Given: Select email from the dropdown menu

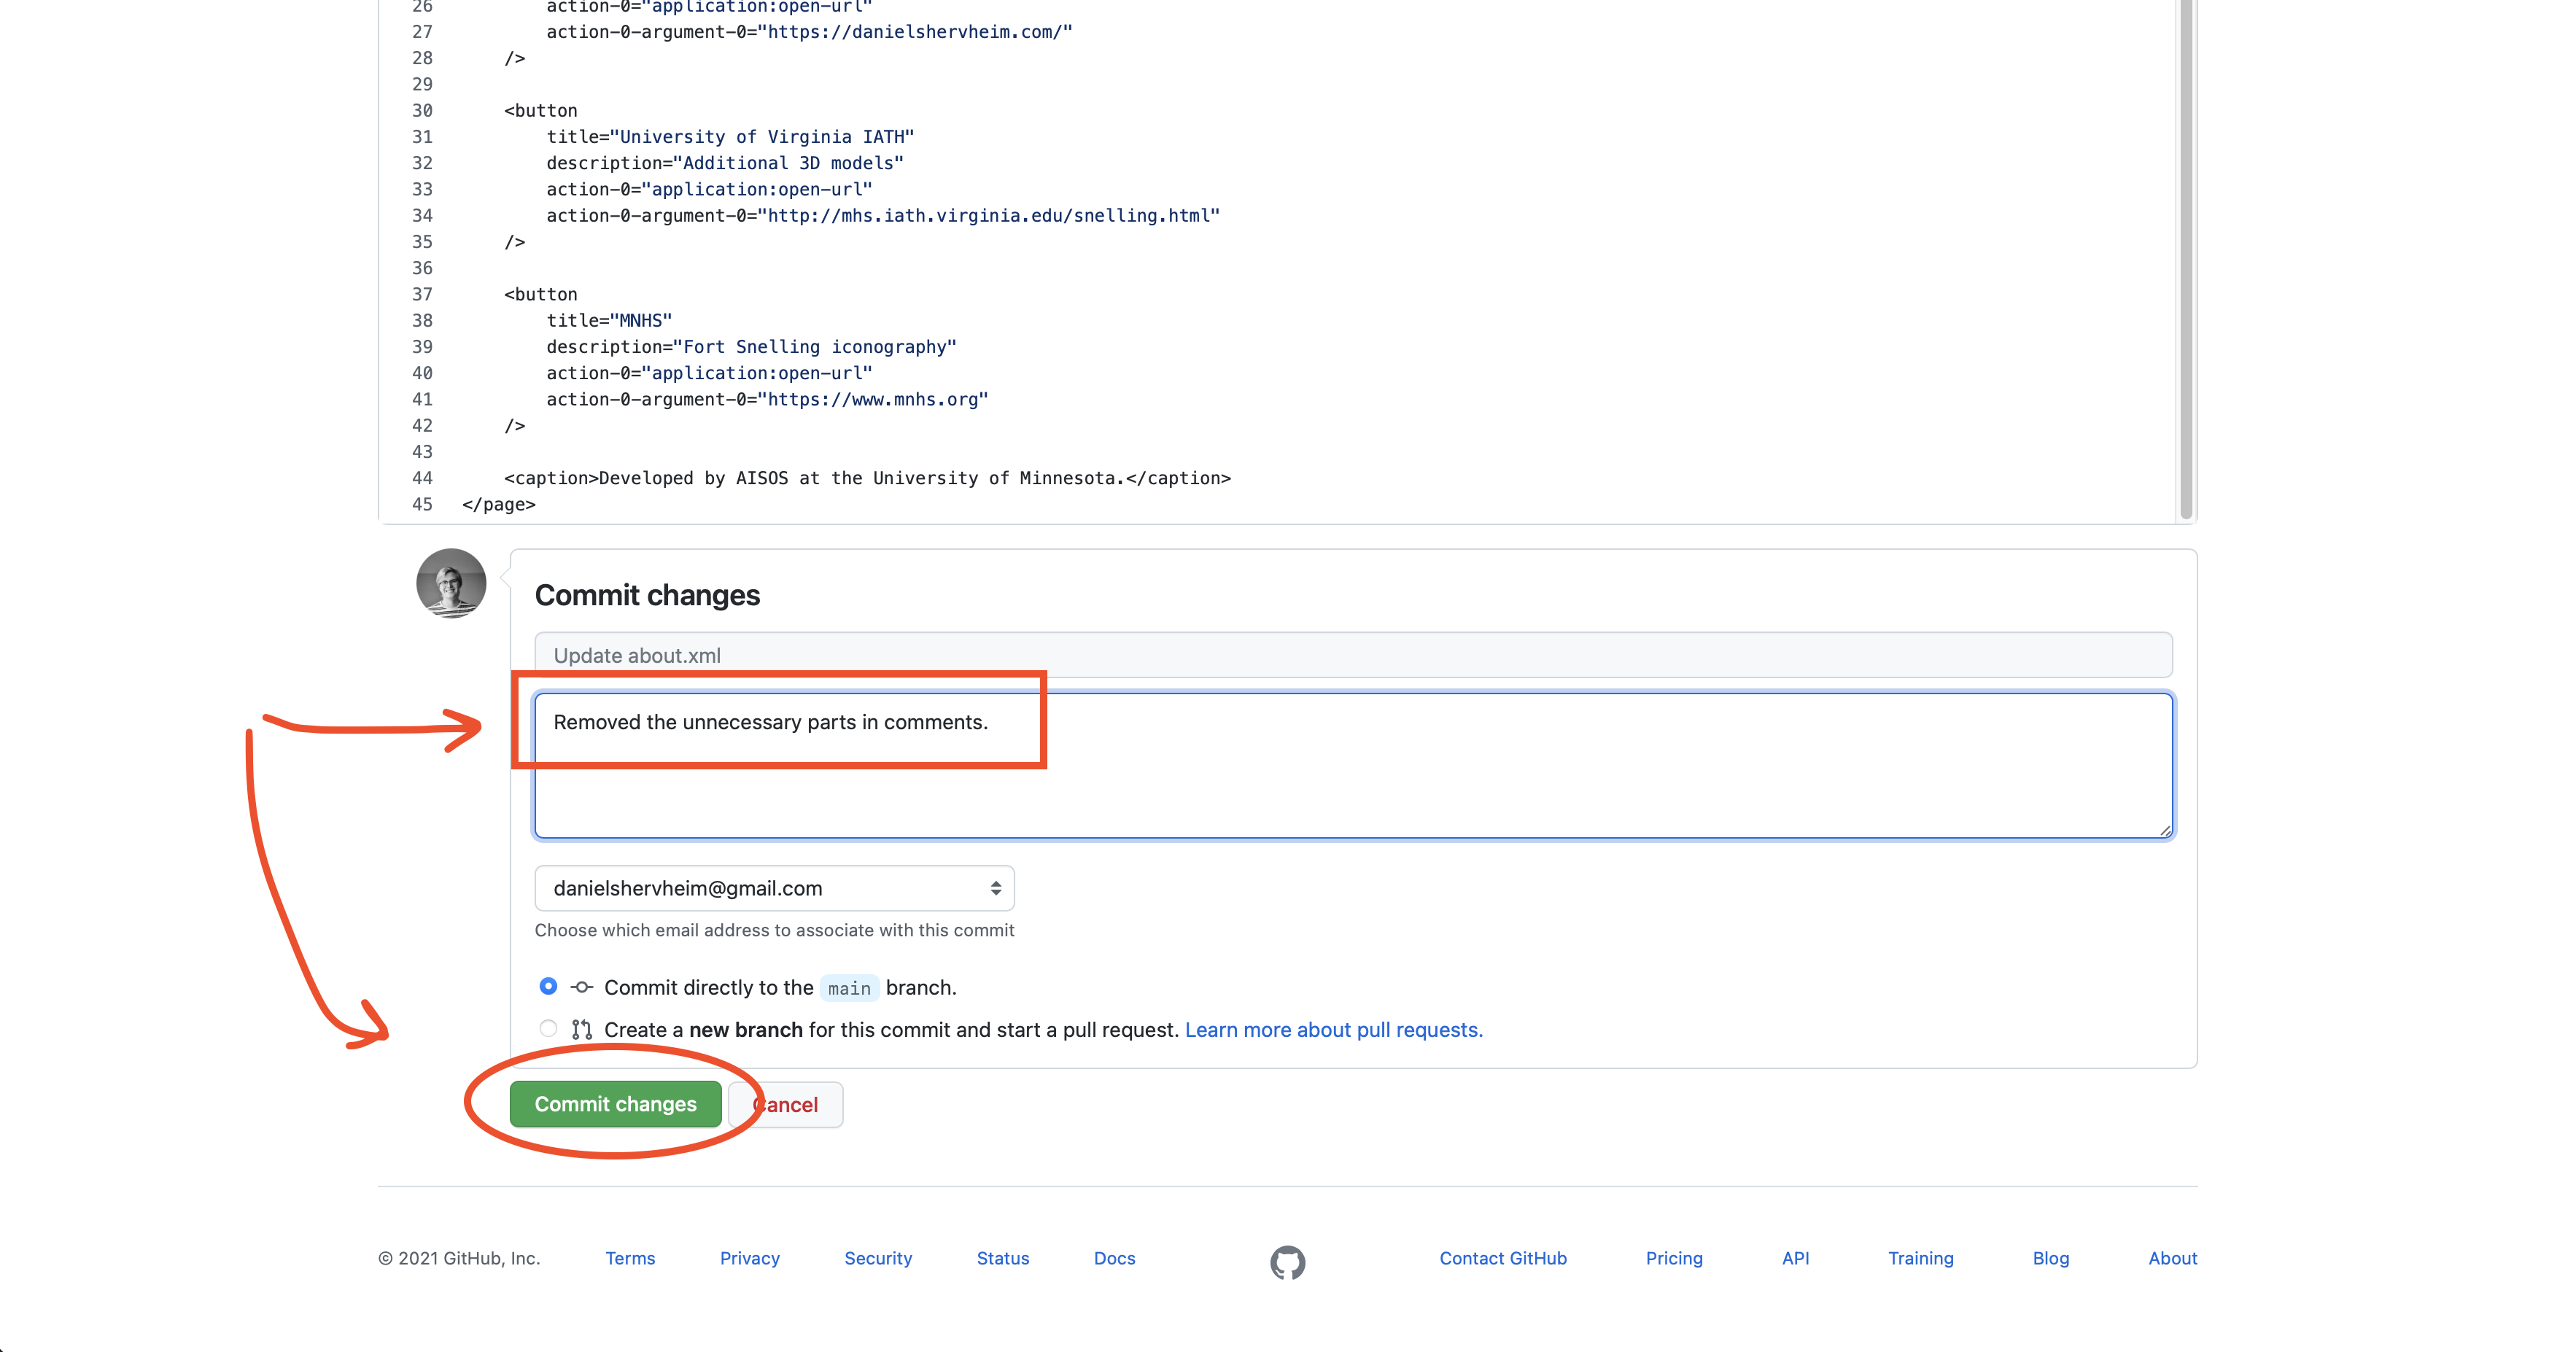Looking at the screenshot, I should pyautogui.click(x=775, y=887).
